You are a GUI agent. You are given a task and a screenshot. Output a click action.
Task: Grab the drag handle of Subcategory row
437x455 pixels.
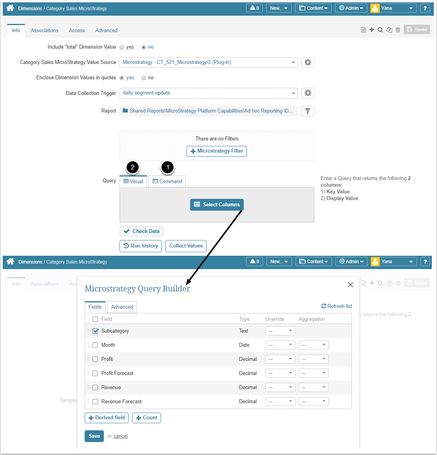click(x=89, y=331)
